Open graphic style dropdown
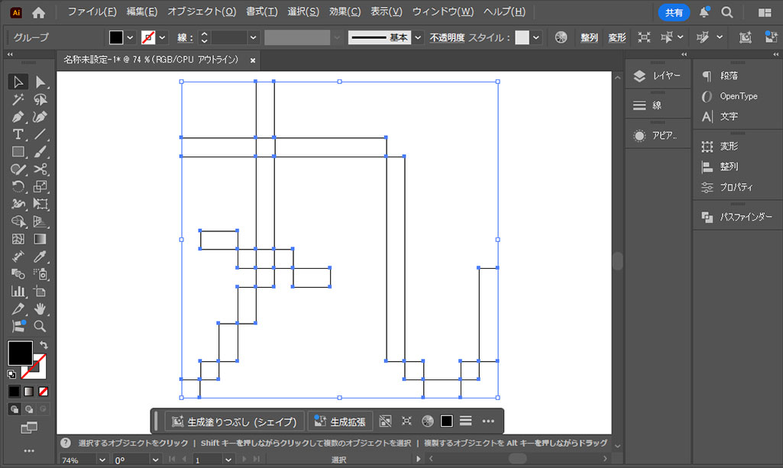Screen dimensions: 783x468 [536, 37]
